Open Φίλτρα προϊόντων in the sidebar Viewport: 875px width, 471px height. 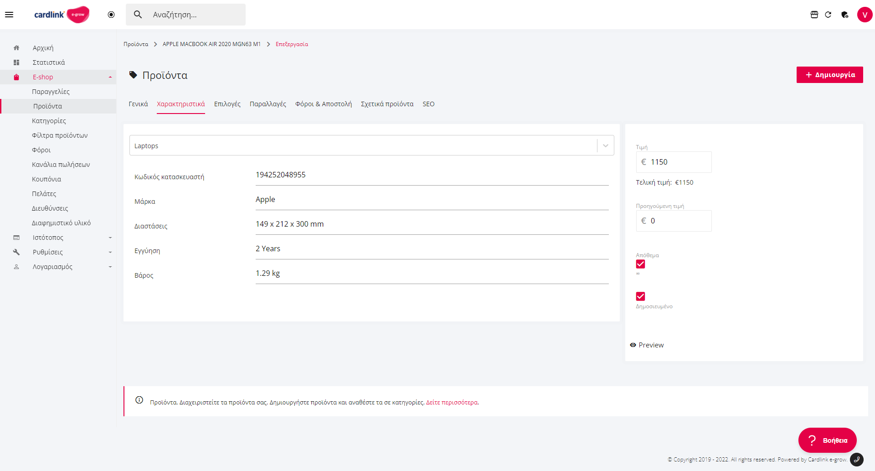pos(60,135)
